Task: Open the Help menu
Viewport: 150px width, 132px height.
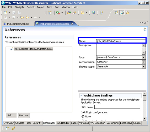Action: (x=75, y=7)
